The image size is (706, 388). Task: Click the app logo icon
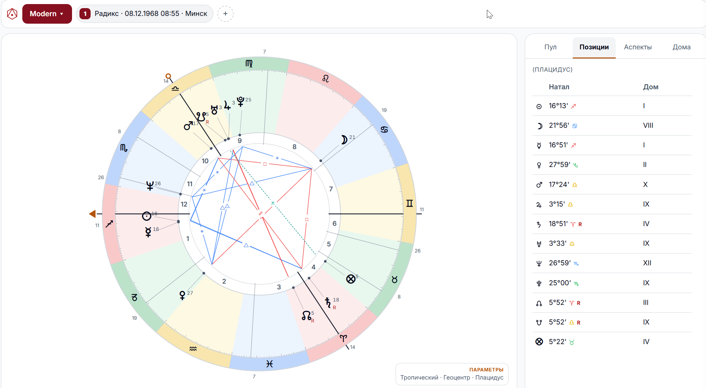click(x=12, y=14)
